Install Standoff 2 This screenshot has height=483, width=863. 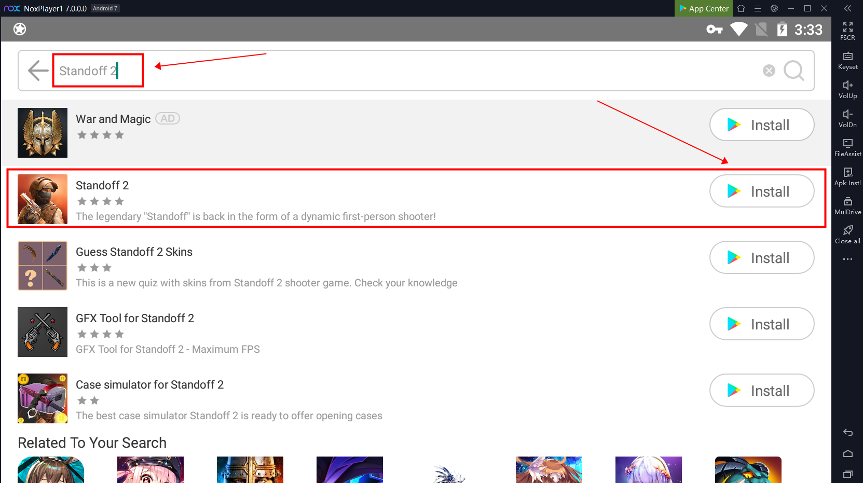click(x=761, y=191)
